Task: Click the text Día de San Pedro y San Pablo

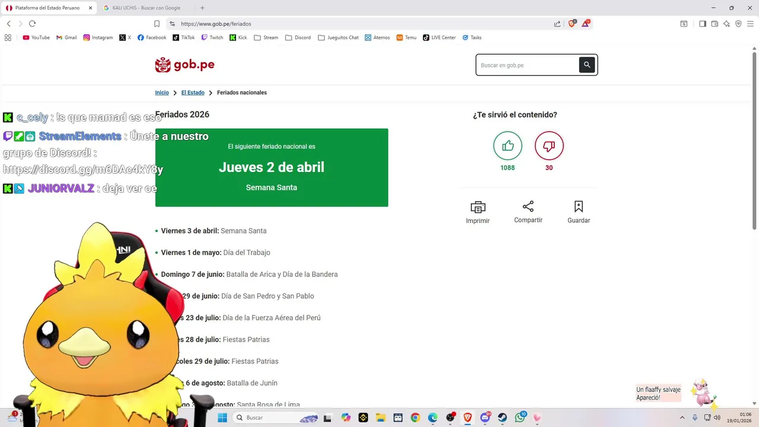Action: pos(267,296)
